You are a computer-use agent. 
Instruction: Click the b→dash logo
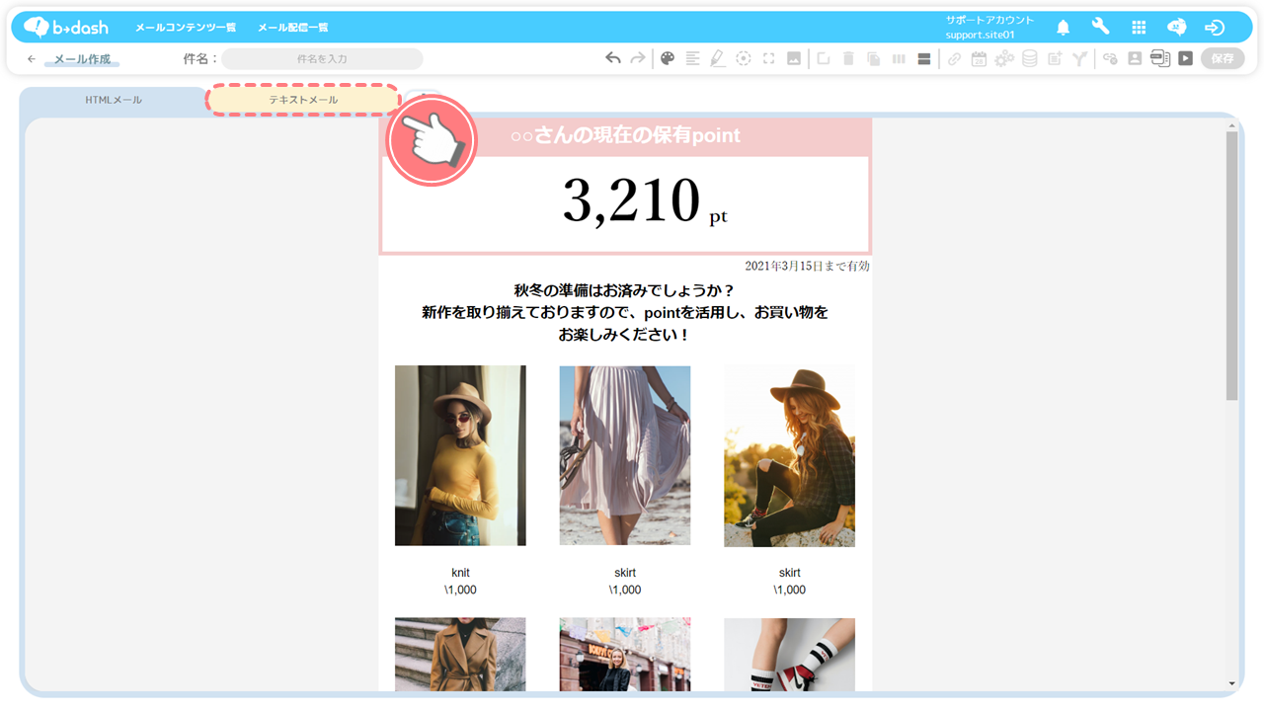(x=67, y=27)
